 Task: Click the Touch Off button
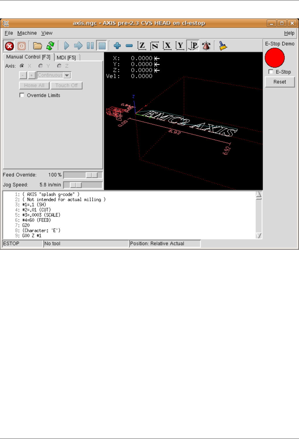66,85
